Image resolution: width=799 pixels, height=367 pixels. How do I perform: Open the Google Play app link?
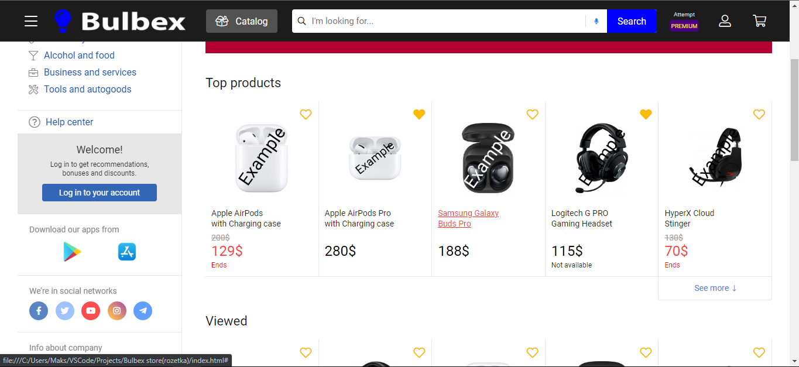tap(72, 252)
